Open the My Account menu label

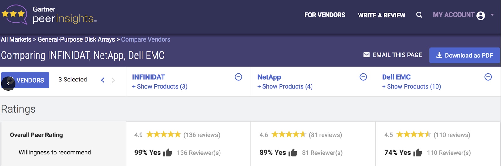tap(453, 15)
